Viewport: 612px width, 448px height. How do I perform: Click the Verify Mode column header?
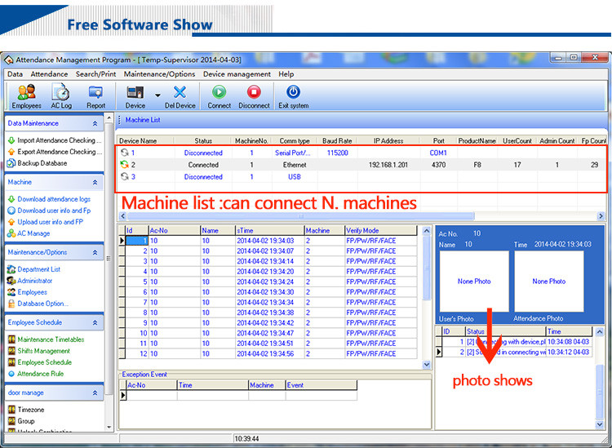click(362, 231)
